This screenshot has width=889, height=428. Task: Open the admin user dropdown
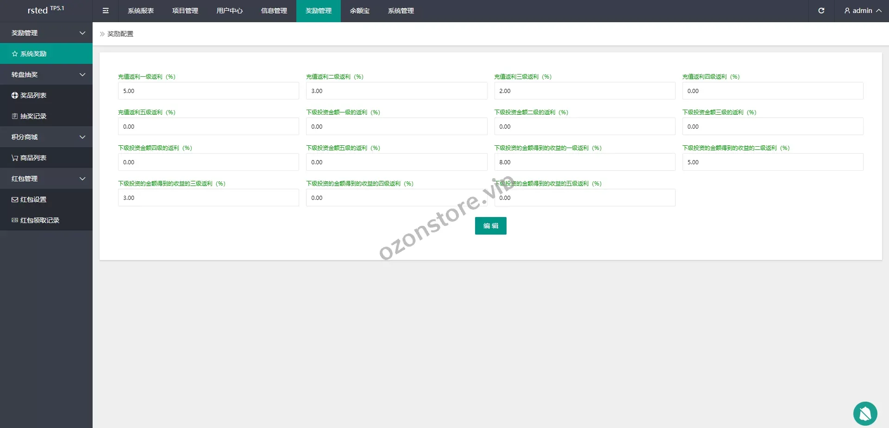pyautogui.click(x=862, y=11)
